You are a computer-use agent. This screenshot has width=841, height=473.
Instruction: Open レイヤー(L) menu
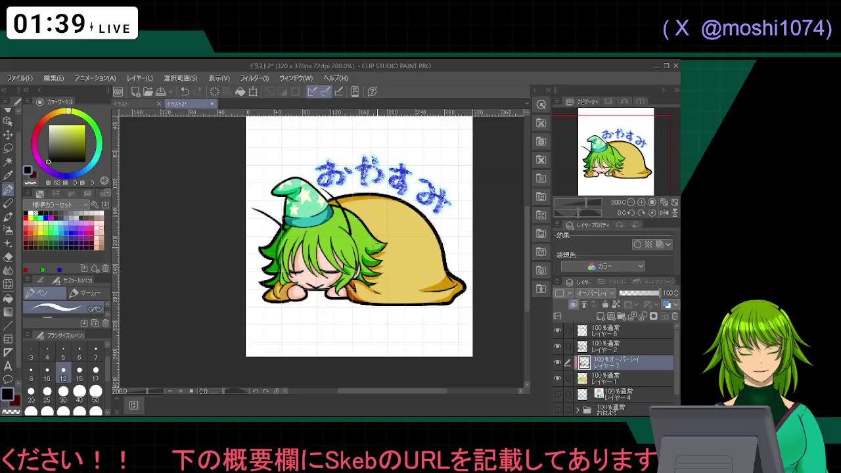point(139,78)
